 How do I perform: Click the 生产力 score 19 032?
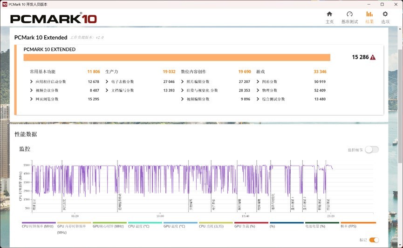pyautogui.click(x=169, y=72)
